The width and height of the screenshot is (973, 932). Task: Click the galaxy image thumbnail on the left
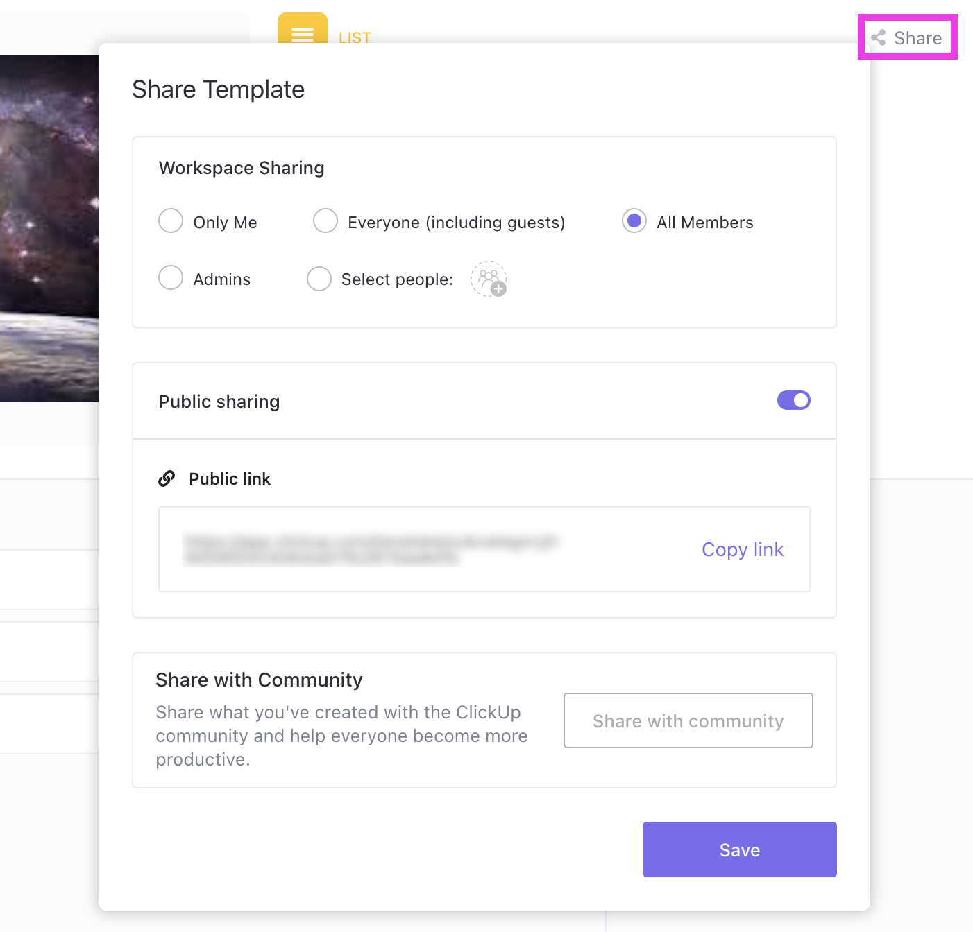(49, 229)
